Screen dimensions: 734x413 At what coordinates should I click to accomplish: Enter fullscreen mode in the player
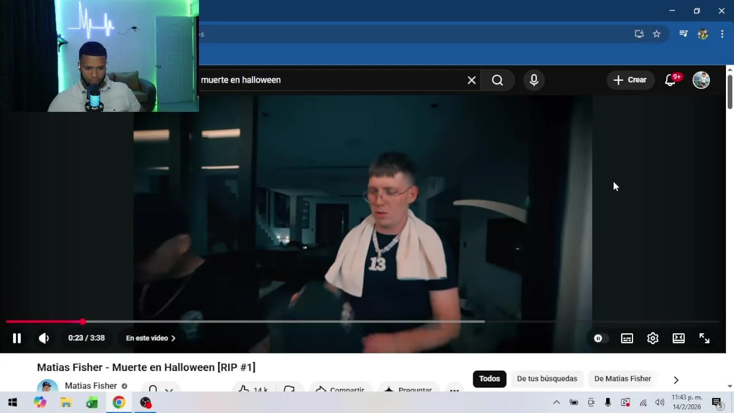coord(704,338)
